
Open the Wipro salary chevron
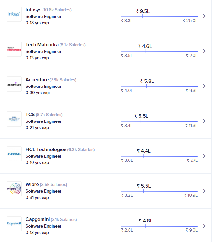[x=204, y=191]
